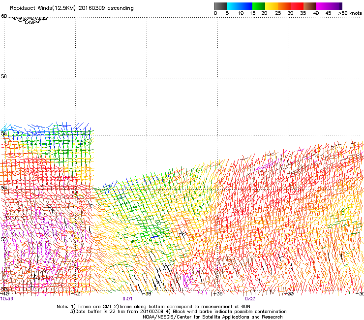The height and width of the screenshot is (320, 364).
Task: Click the 9:02 pass time label
Action: pyautogui.click(x=250, y=299)
